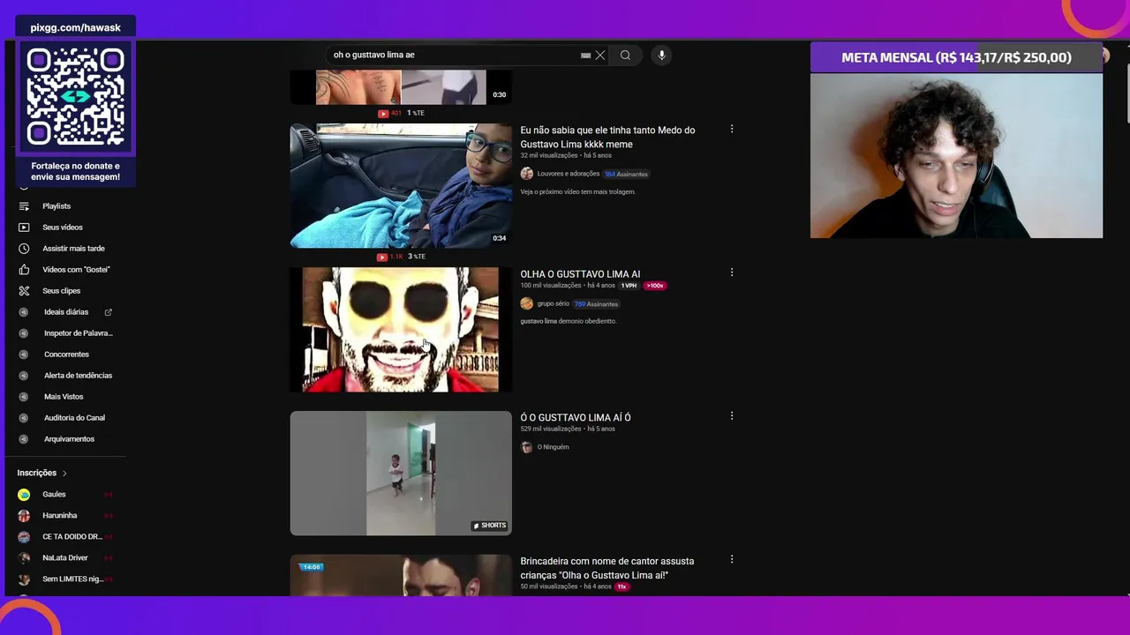Open Seus vídeos icon in sidebar
This screenshot has height=635, width=1130.
tap(24, 228)
